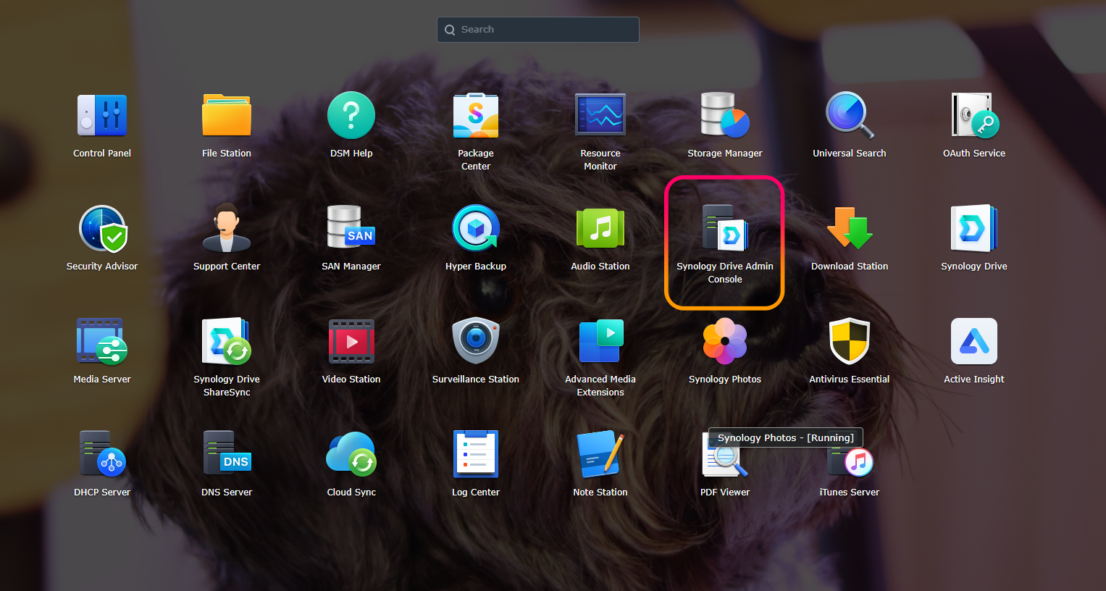Open DSM Help
The width and height of the screenshot is (1106, 591).
351,116
